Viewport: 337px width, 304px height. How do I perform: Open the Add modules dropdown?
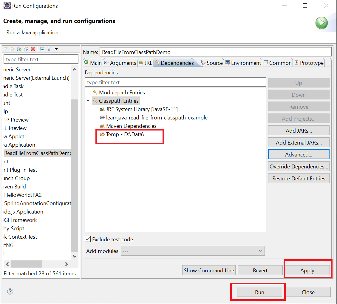(x=193, y=251)
